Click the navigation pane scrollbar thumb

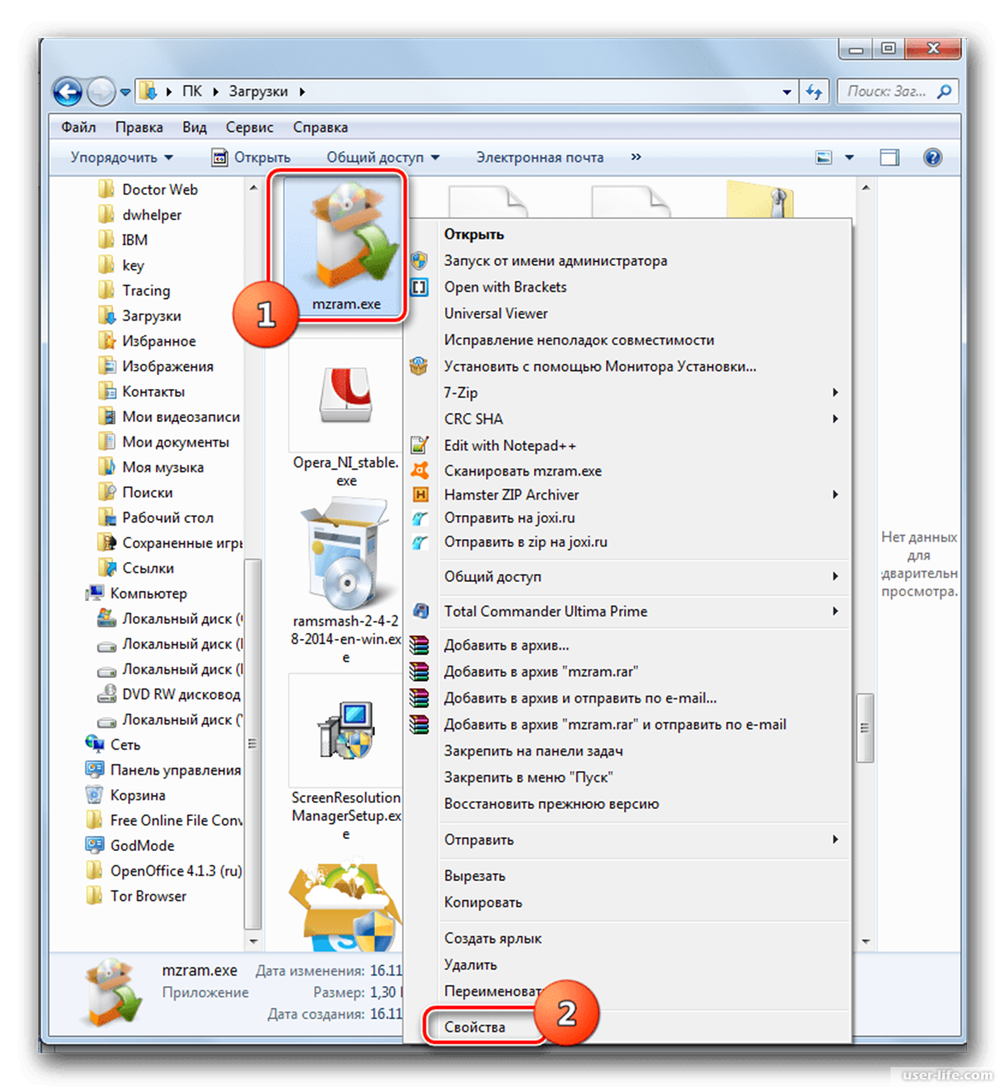pos(253,743)
